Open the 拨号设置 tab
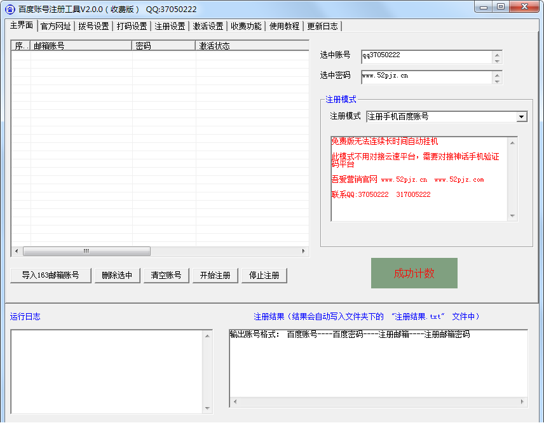Image resolution: width=544 pixels, height=437 pixels. tap(93, 26)
